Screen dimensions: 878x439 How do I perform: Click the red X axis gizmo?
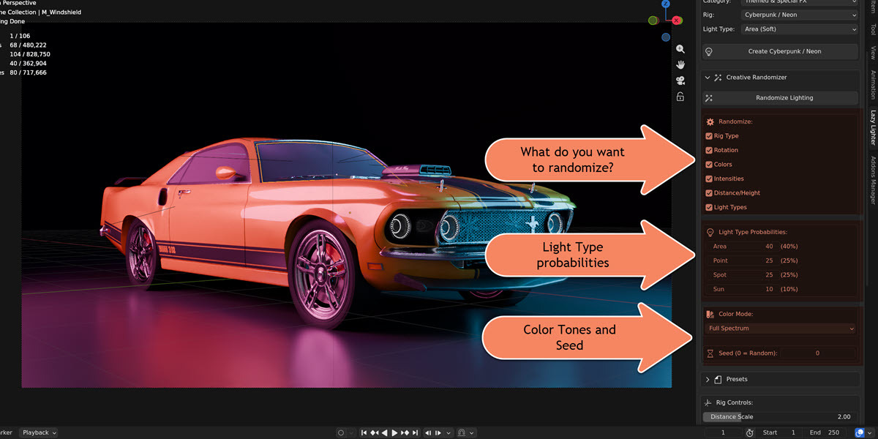click(677, 20)
